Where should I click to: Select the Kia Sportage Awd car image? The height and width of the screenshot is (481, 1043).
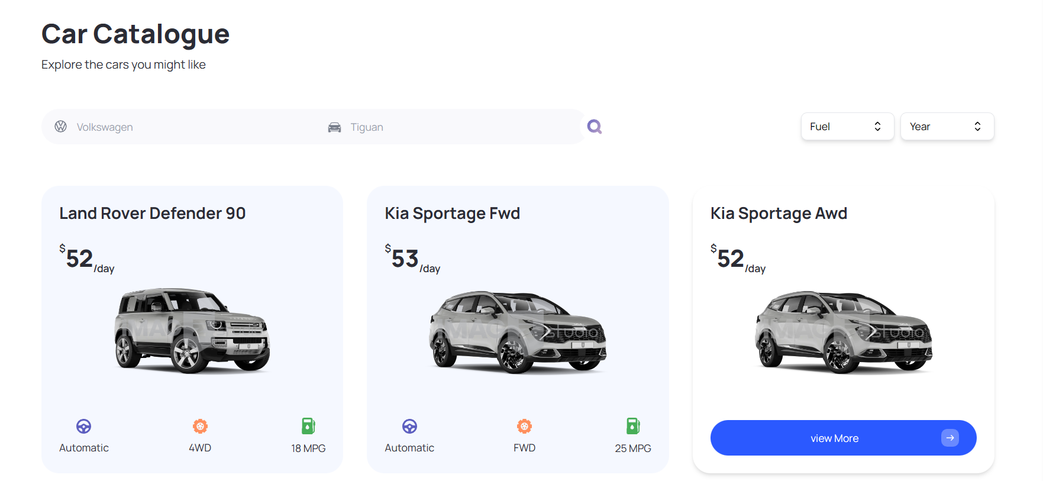click(x=843, y=332)
